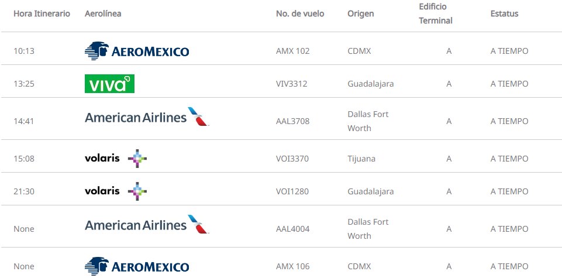Click the Aerolínea column header
Image resolution: width=562 pixels, height=278 pixels.
(x=103, y=13)
